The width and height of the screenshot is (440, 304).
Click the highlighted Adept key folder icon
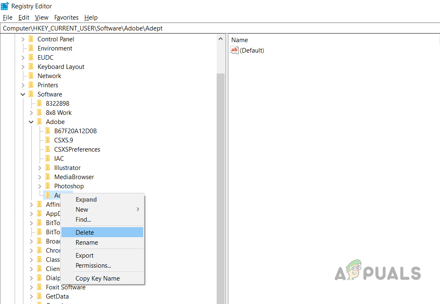48,195
